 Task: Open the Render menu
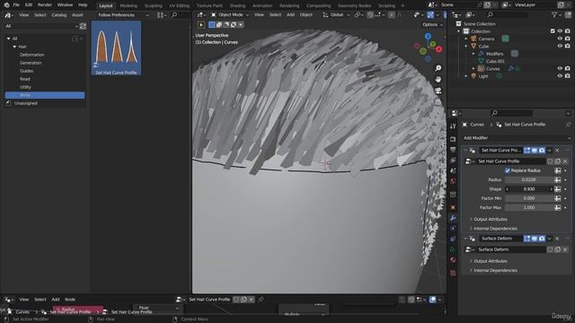[x=45, y=5]
